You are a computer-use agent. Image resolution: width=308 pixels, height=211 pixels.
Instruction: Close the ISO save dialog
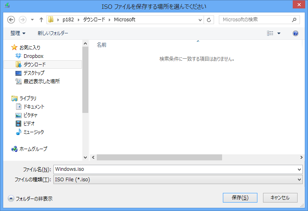coord(299,4)
